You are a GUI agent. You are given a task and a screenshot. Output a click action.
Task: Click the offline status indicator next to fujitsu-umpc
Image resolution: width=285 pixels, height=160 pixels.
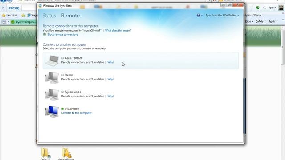point(62,92)
